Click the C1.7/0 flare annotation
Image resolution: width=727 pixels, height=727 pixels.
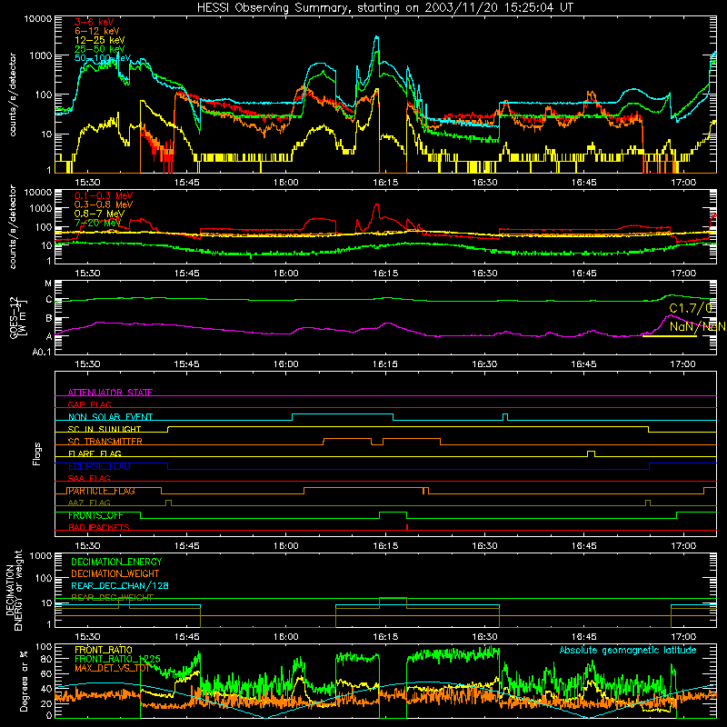tap(691, 308)
